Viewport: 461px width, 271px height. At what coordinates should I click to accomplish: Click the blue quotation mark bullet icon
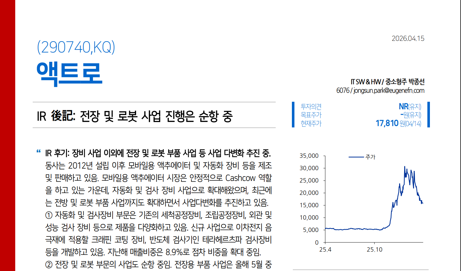[x=38, y=152]
